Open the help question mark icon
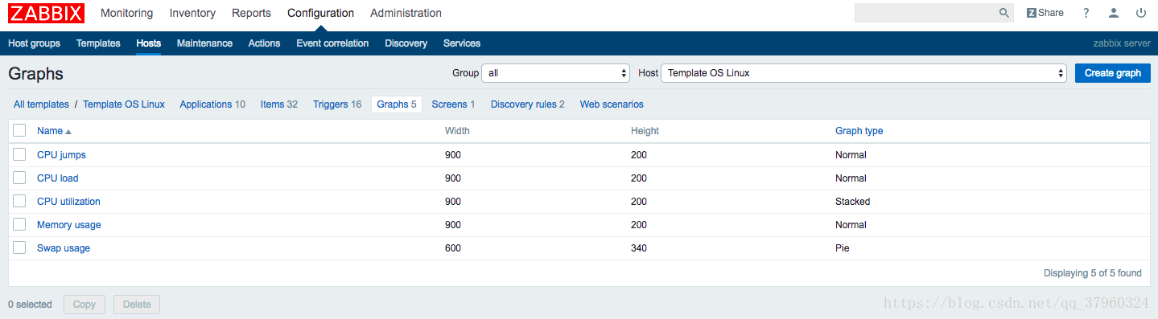This screenshot has width=1158, height=319. [1086, 13]
